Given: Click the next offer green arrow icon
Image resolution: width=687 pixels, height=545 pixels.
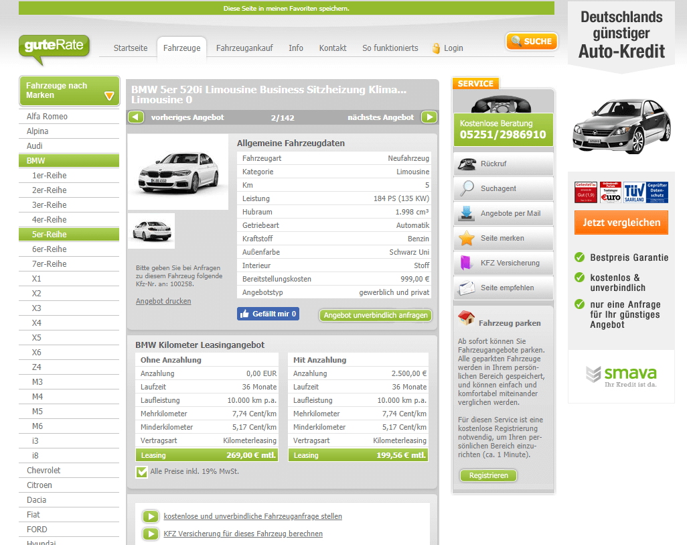Looking at the screenshot, I should (x=429, y=117).
